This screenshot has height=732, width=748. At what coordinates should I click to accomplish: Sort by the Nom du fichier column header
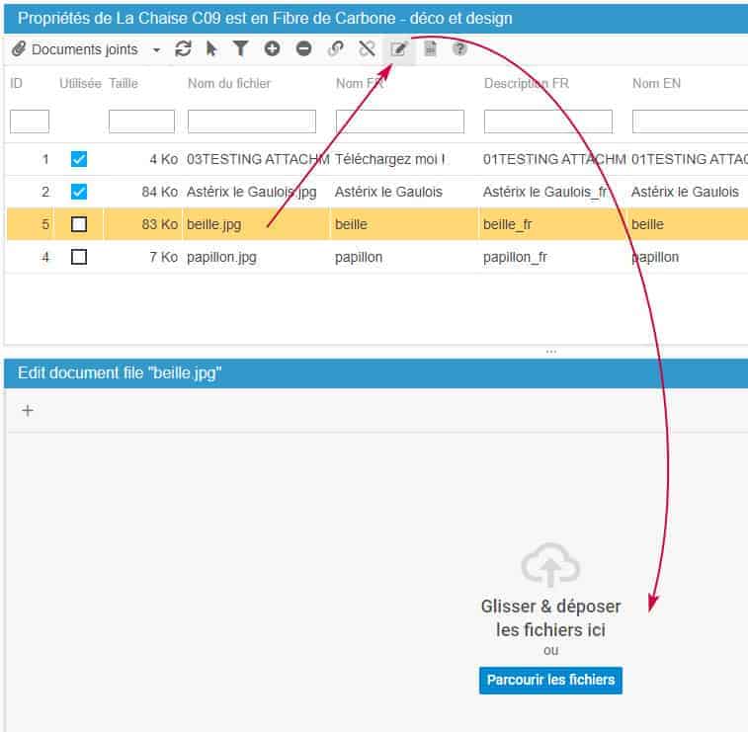coord(229,84)
